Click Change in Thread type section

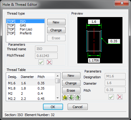point(56,30)
